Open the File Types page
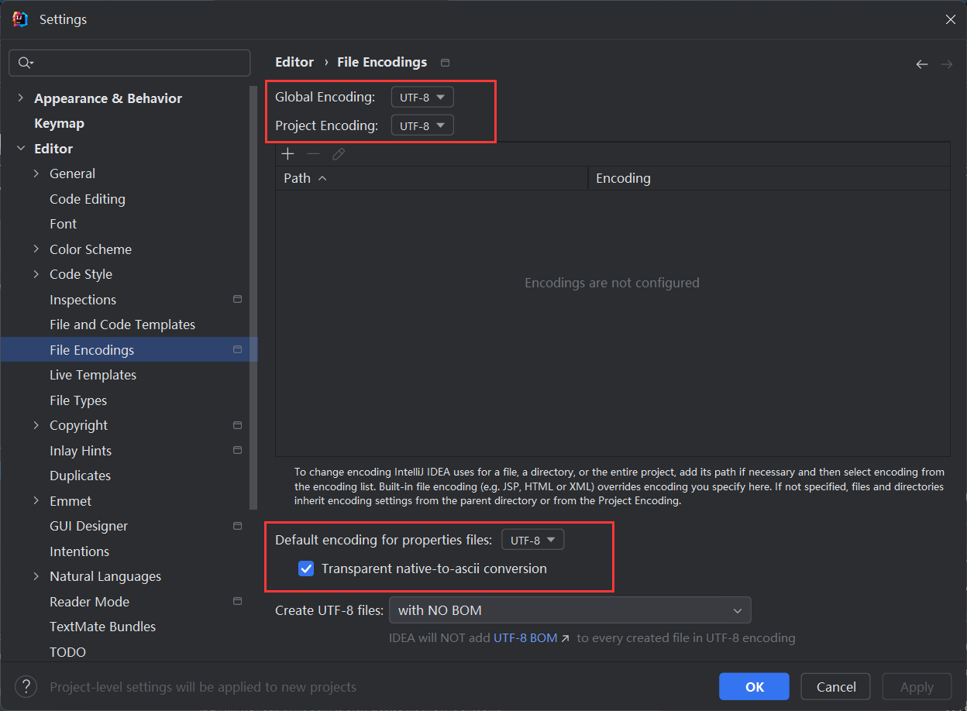967x711 pixels. [78, 400]
